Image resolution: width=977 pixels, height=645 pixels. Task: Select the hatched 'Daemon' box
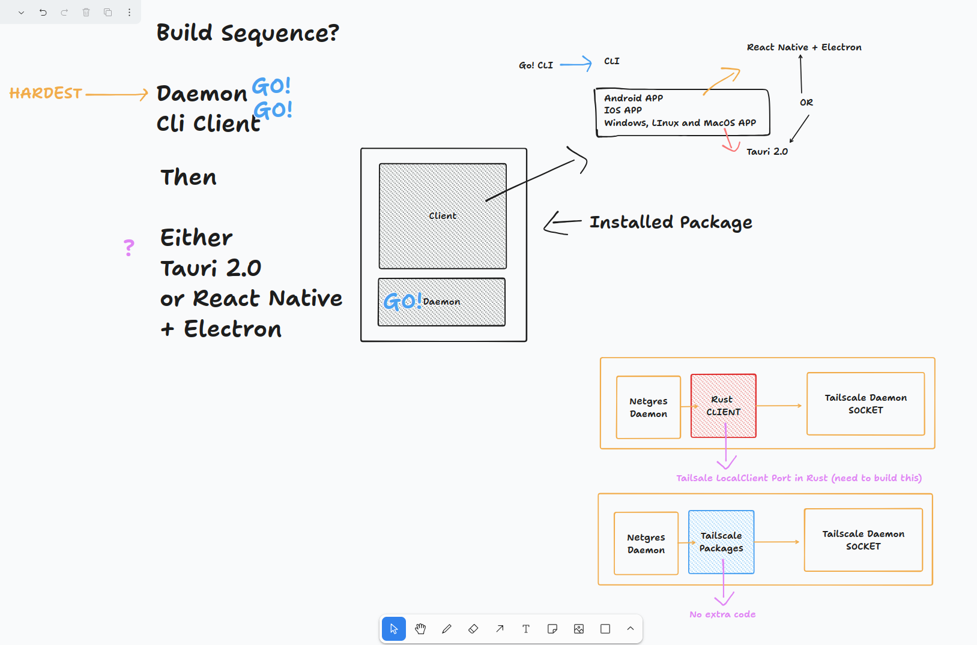pyautogui.click(x=441, y=302)
